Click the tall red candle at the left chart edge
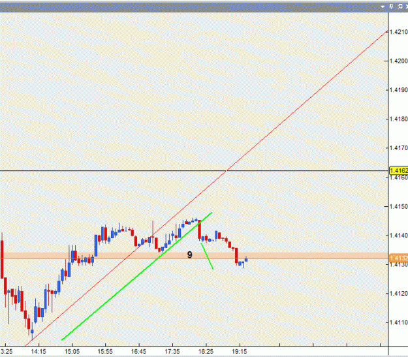 coord(2,259)
